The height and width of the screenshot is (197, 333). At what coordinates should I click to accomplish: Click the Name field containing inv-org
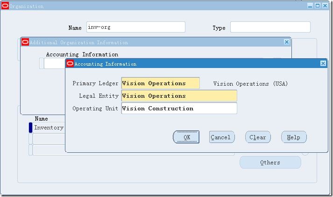click(136, 27)
